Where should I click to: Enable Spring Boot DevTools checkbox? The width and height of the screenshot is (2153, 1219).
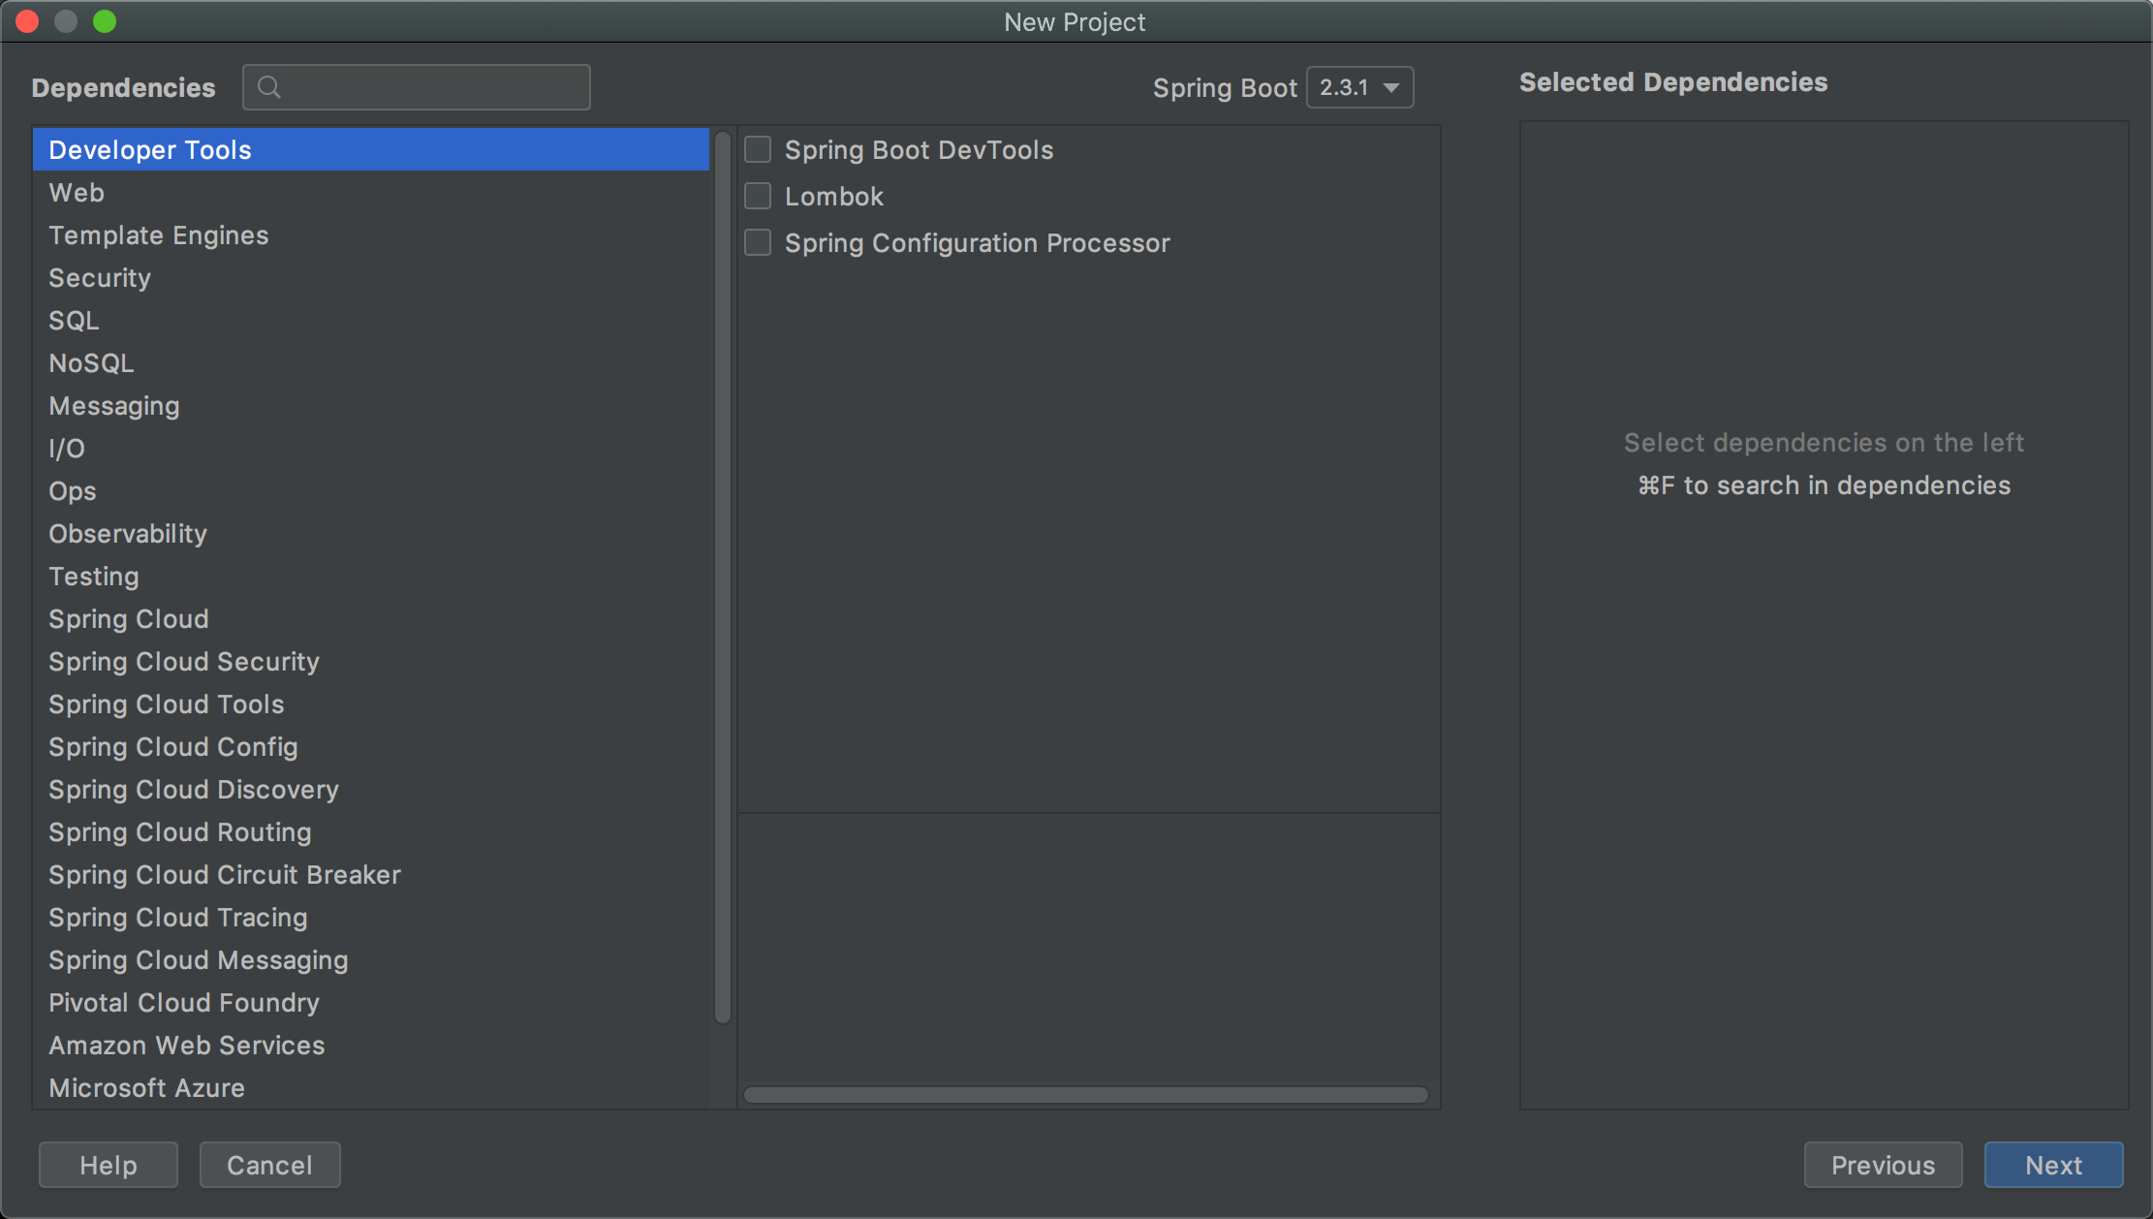click(x=759, y=149)
